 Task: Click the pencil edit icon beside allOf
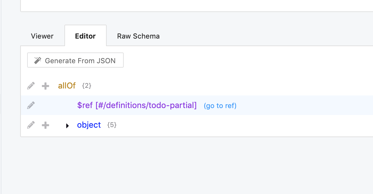click(31, 86)
